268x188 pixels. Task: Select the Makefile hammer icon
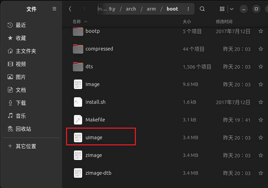pos(78,120)
